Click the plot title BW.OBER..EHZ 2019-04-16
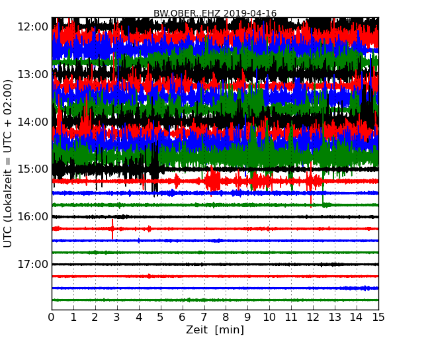The image size is (430, 344). coord(215,13)
